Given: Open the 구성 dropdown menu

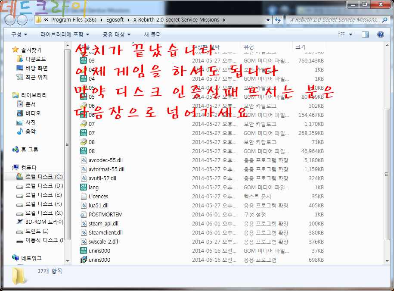Looking at the screenshot, I should pyautogui.click(x=19, y=34).
